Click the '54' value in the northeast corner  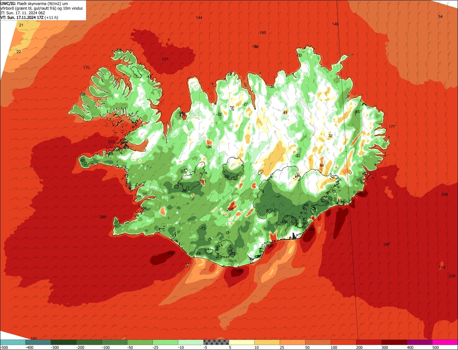440,16
